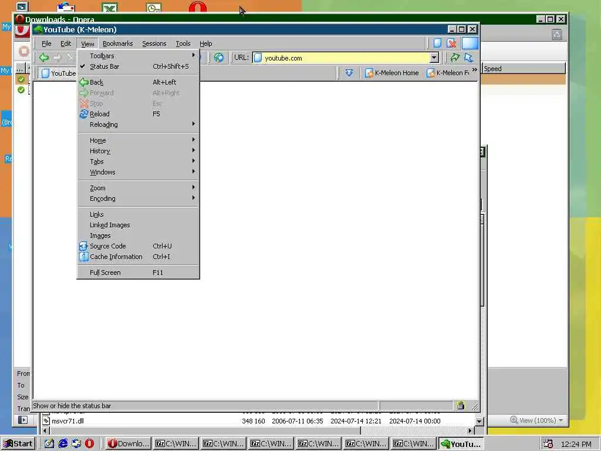Open View (100%) zoom dropdown in Opera
Screen dimensions: 601x451
[x=536, y=420]
